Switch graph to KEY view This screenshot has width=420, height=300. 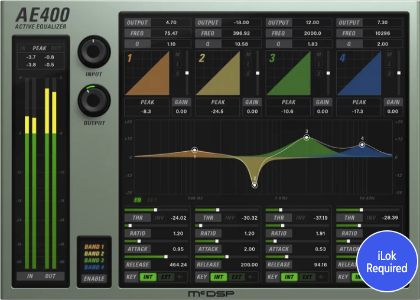(x=152, y=200)
